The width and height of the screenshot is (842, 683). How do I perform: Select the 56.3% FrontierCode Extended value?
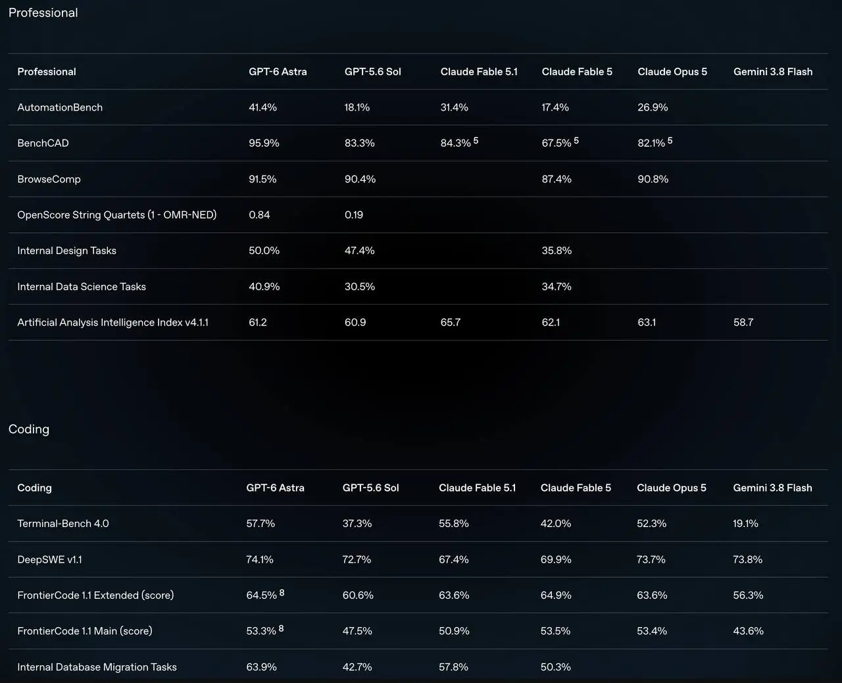(749, 595)
